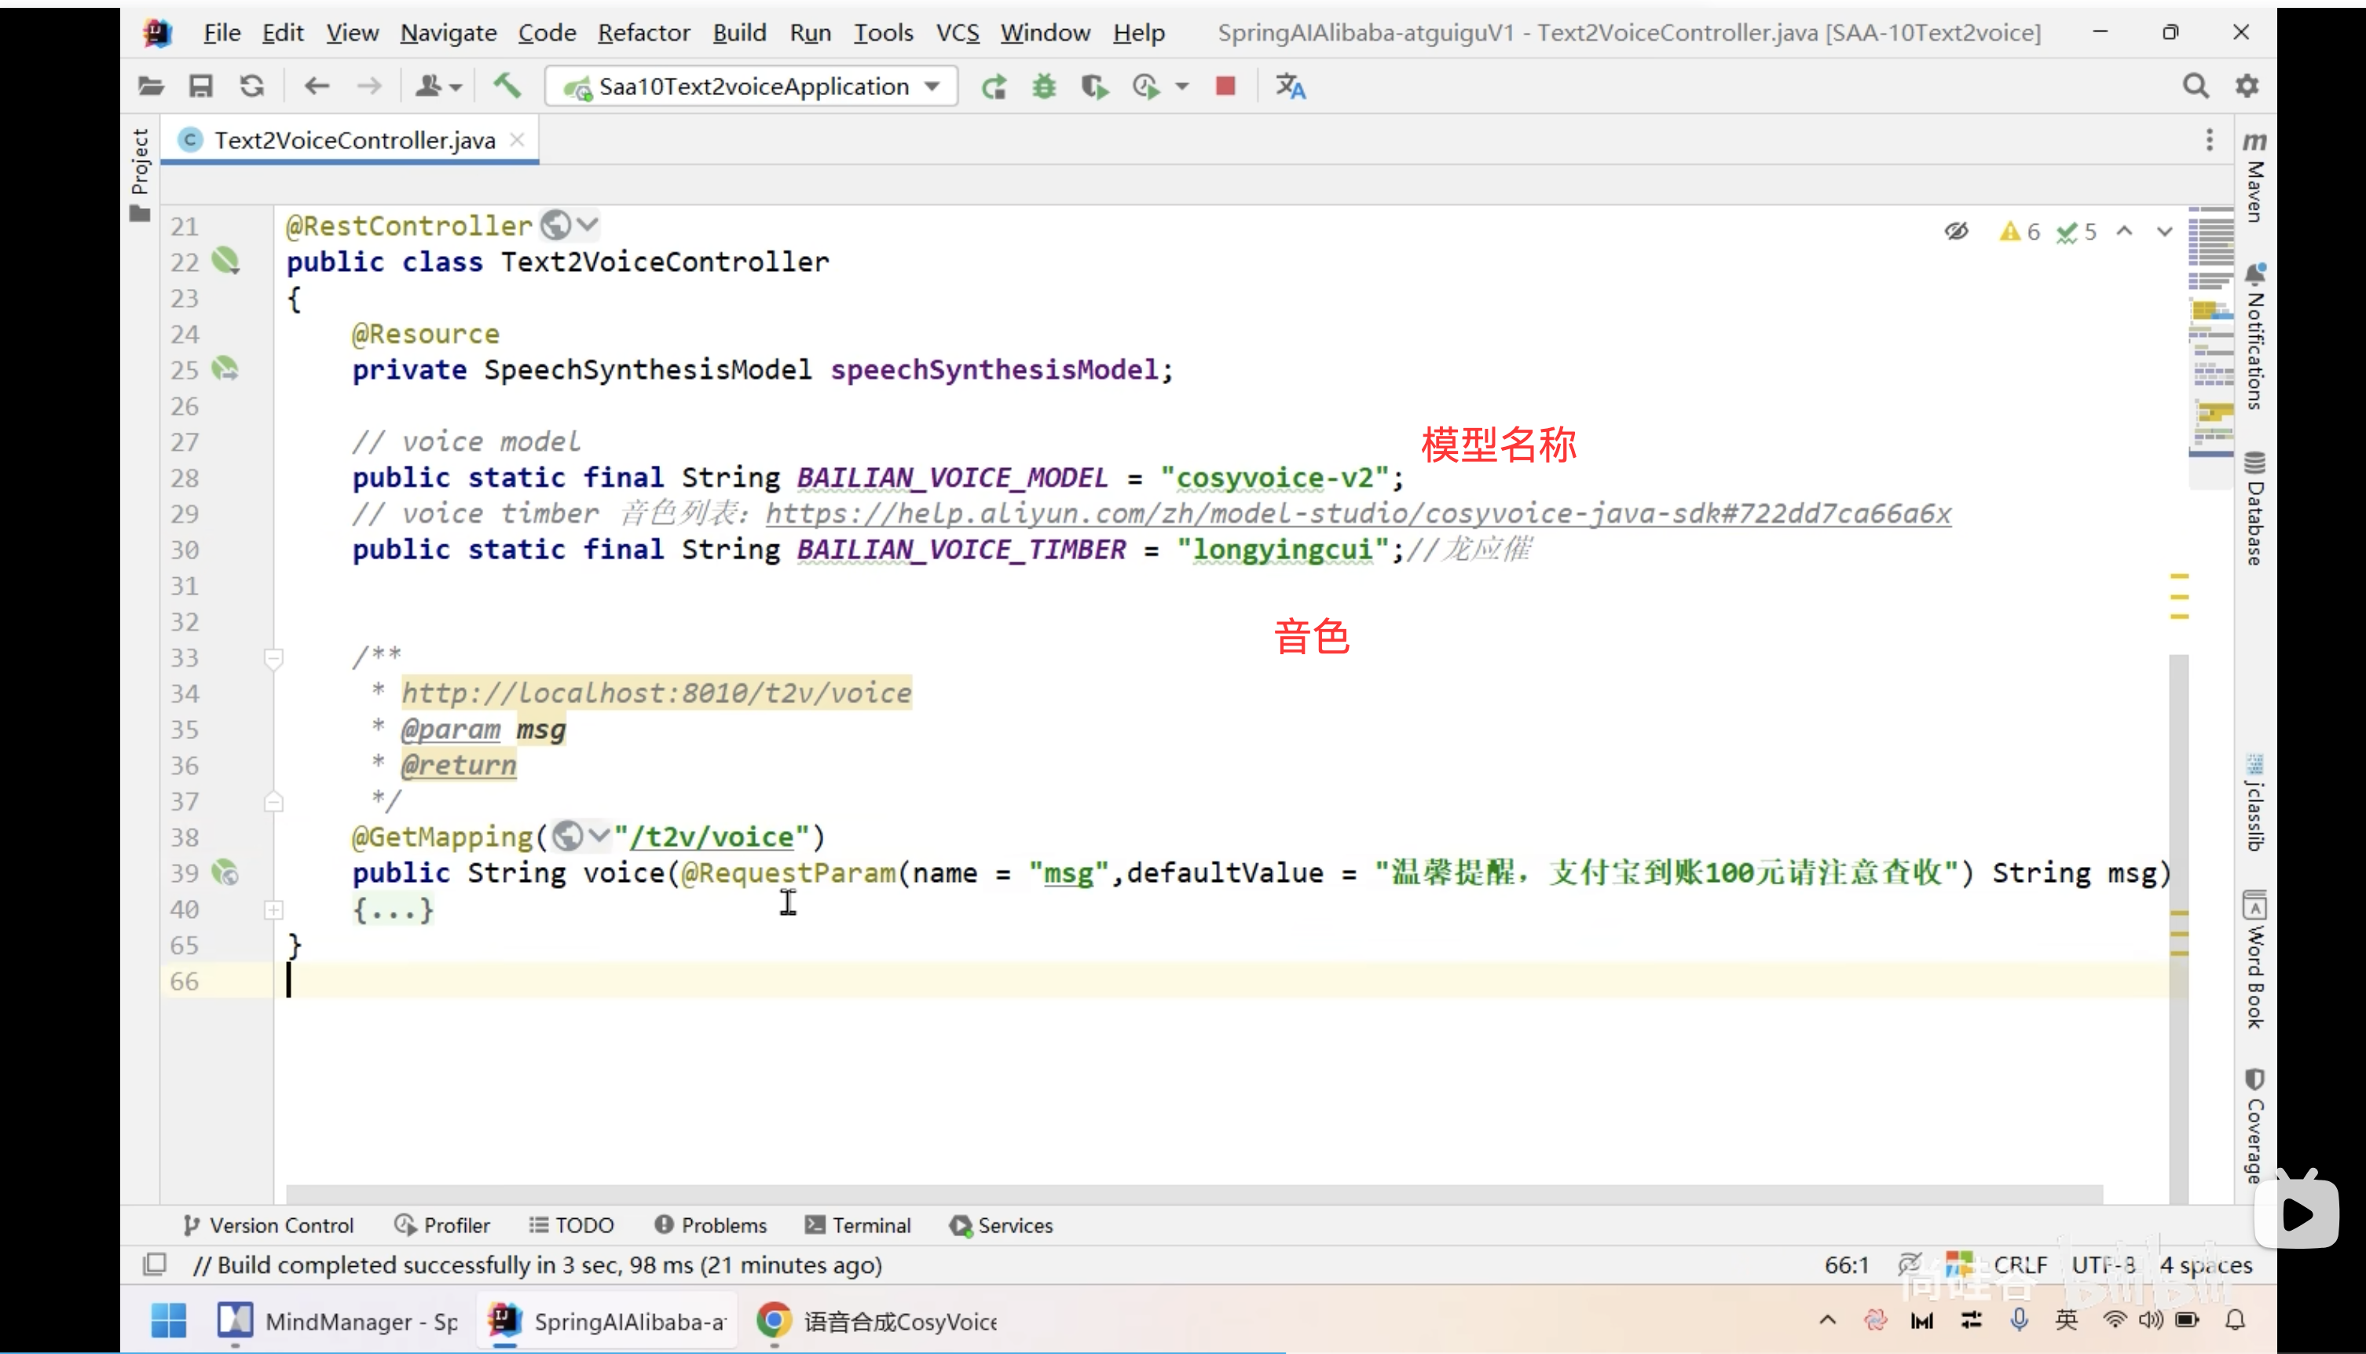The width and height of the screenshot is (2366, 1354).
Task: Open the aliyun cosyvoice help URL in comment
Action: pos(1358,514)
